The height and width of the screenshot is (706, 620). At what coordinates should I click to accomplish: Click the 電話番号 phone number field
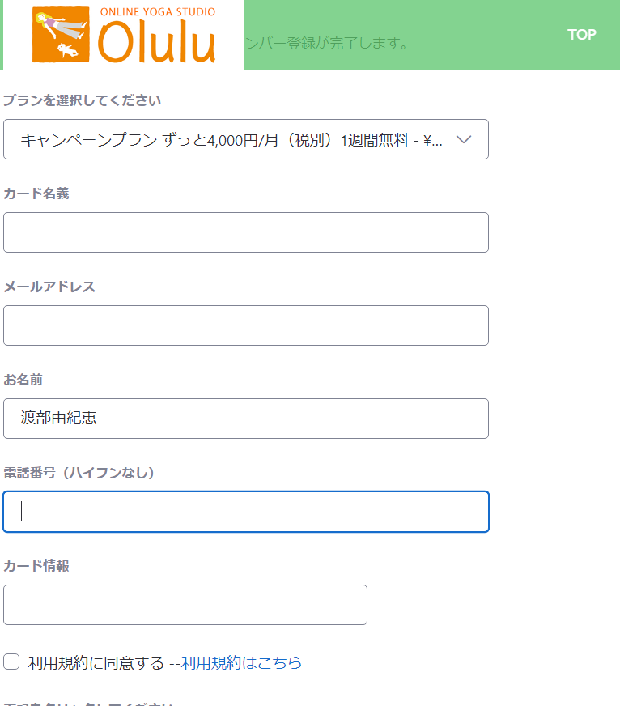click(x=245, y=512)
